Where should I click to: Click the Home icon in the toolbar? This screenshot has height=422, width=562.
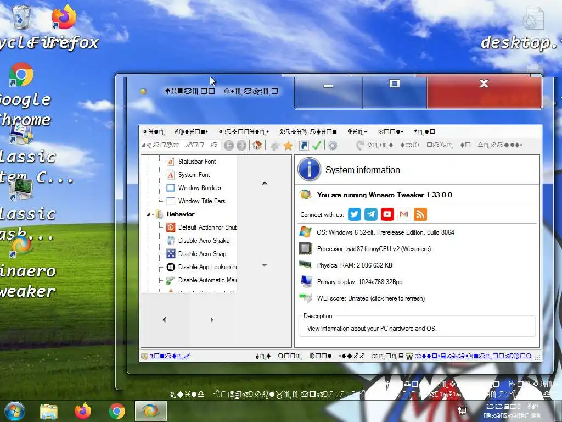tap(257, 145)
